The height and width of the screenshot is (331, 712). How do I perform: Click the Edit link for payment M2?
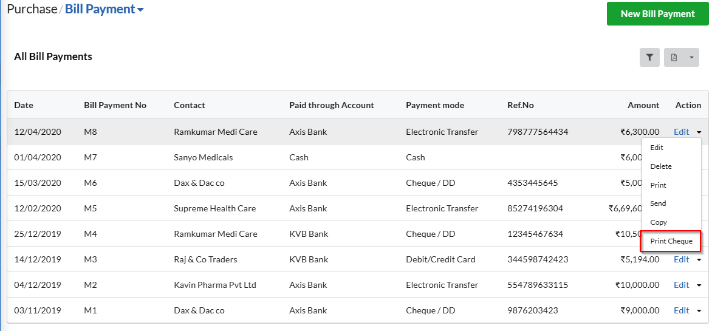(x=681, y=285)
